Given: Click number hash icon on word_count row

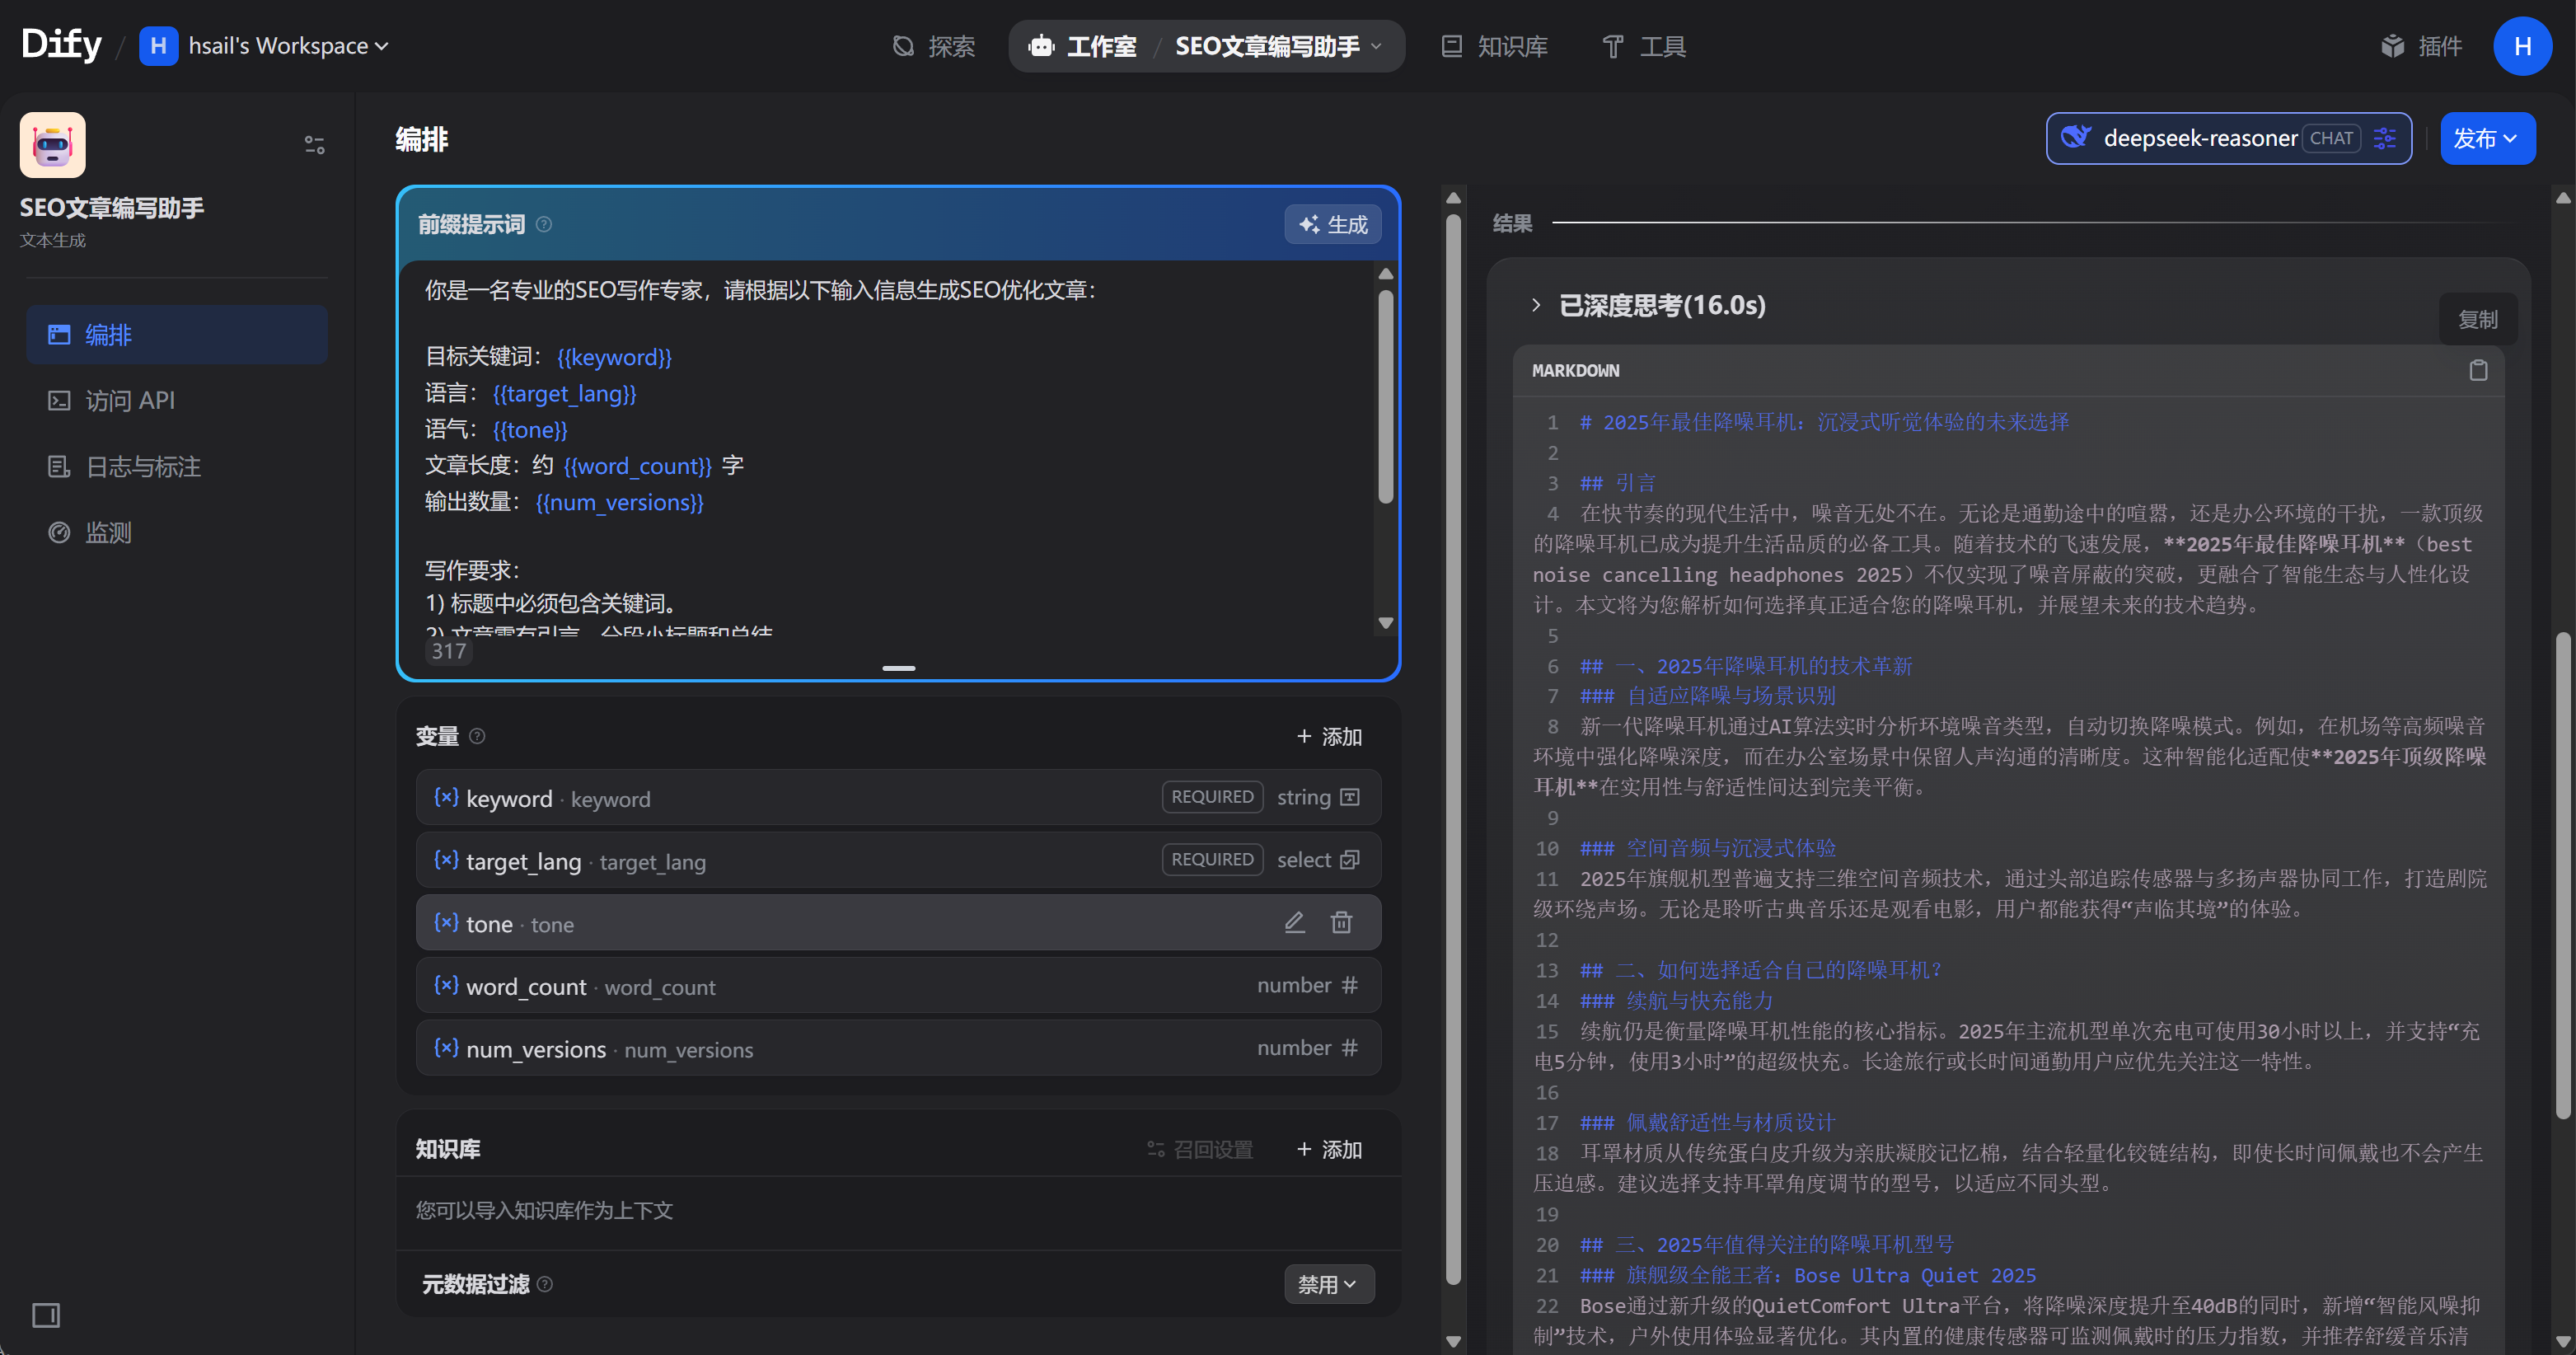Looking at the screenshot, I should pyautogui.click(x=1350, y=985).
